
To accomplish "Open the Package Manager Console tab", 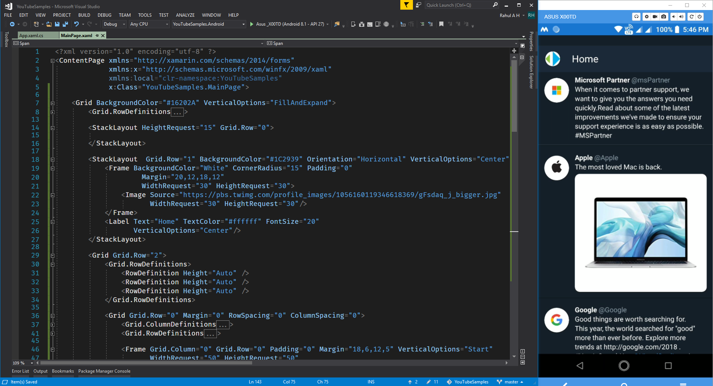I will (x=104, y=371).
